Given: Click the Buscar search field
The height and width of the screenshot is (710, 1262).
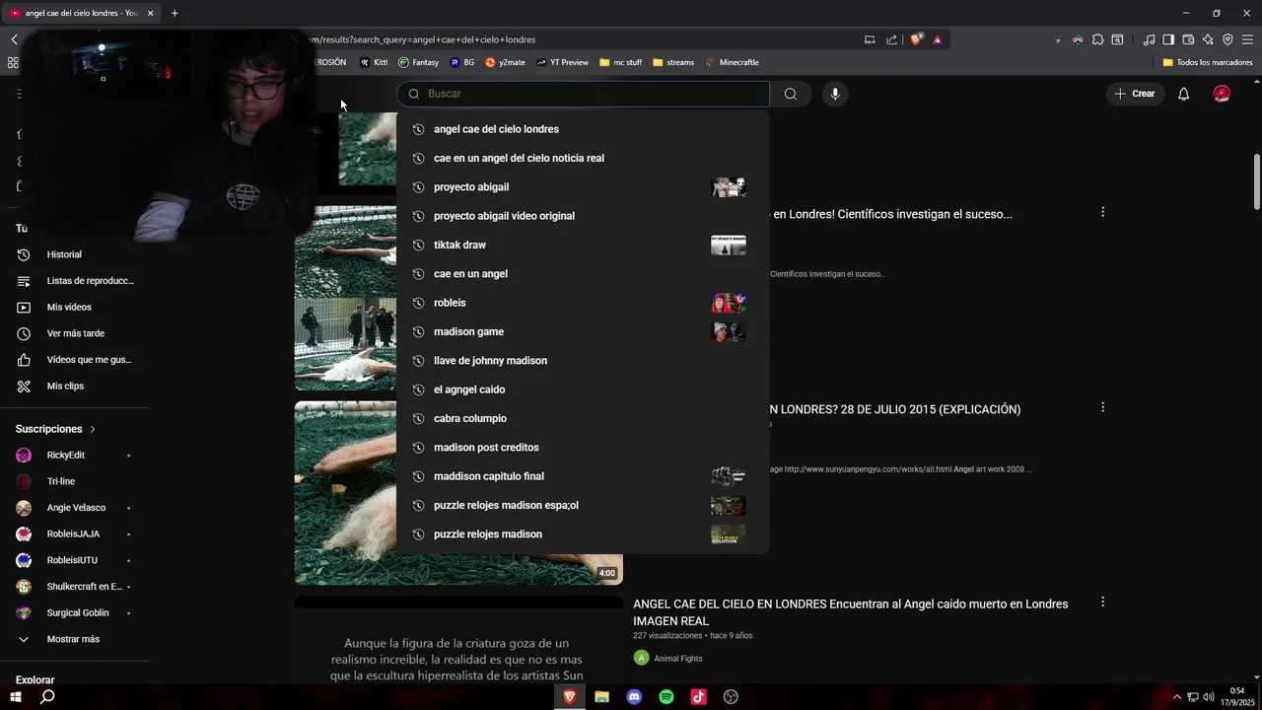Looking at the screenshot, I should point(583,94).
